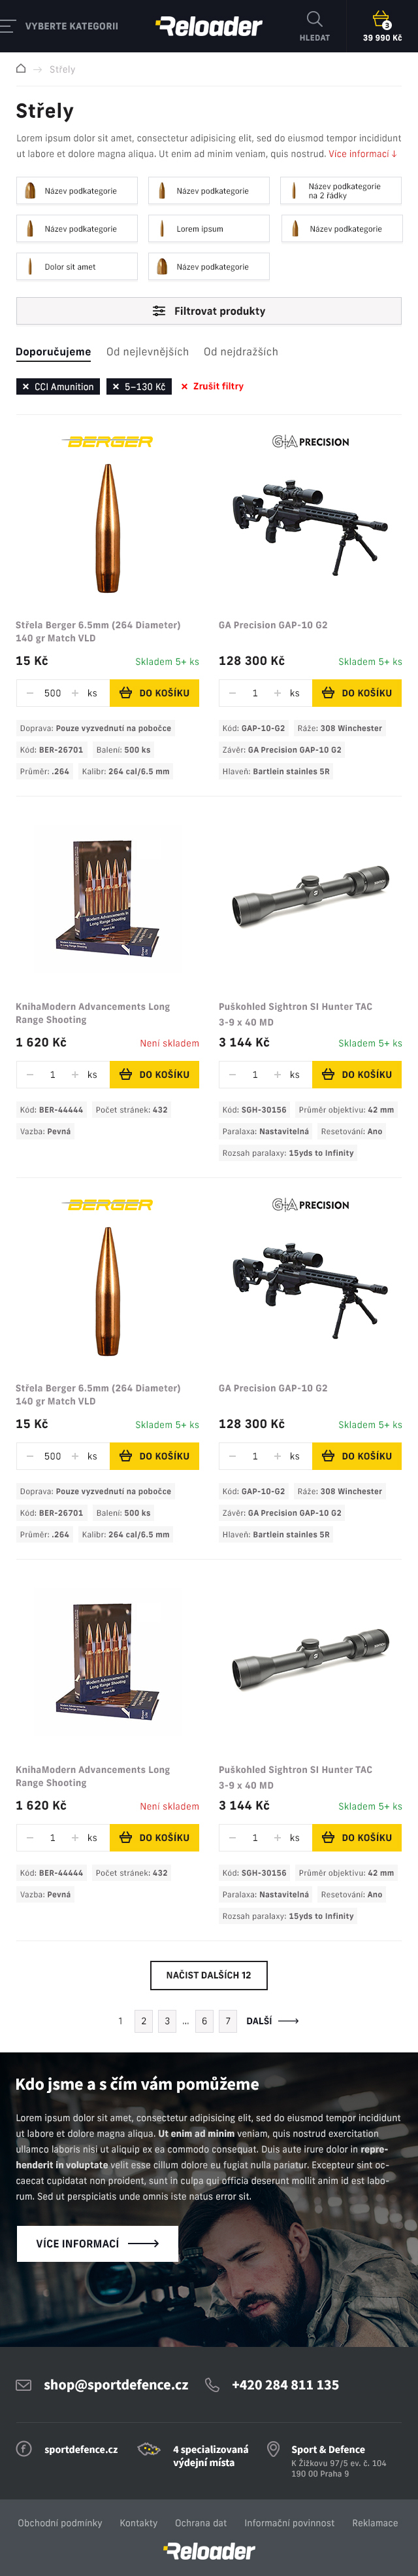Increase quantity of the first Berger bullet
The height and width of the screenshot is (2576, 418).
(75, 693)
